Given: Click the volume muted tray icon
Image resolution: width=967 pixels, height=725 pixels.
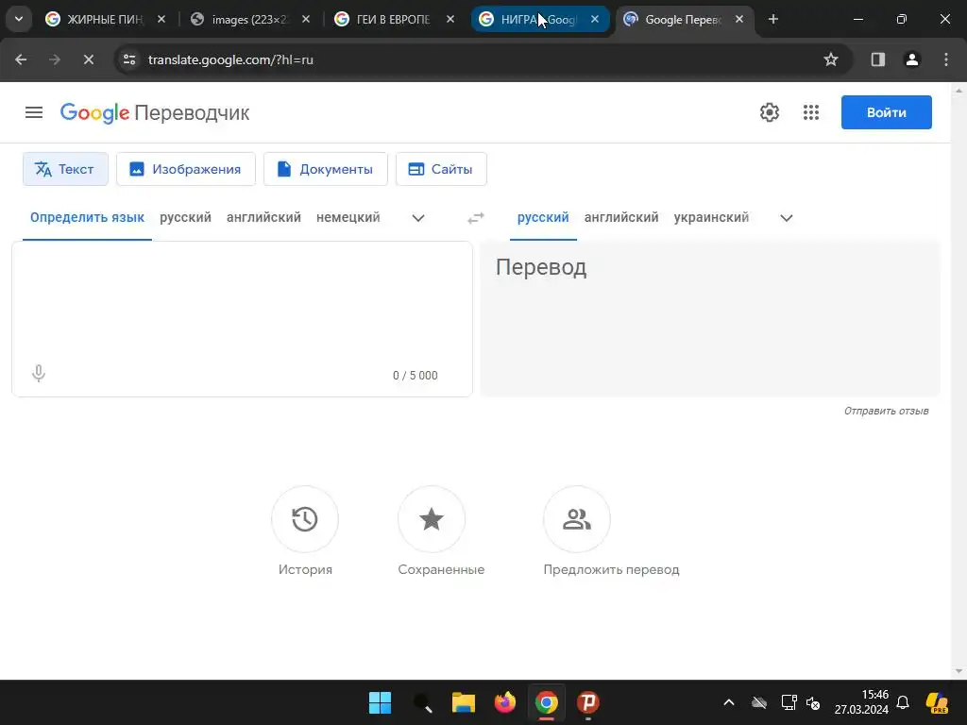Looking at the screenshot, I should [813, 702].
